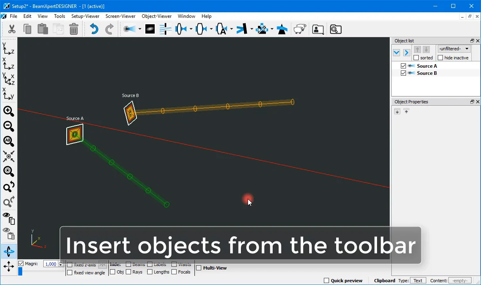The width and height of the screenshot is (481, 285).
Task: Insert a mirror from the toolbar
Action: tap(242, 29)
